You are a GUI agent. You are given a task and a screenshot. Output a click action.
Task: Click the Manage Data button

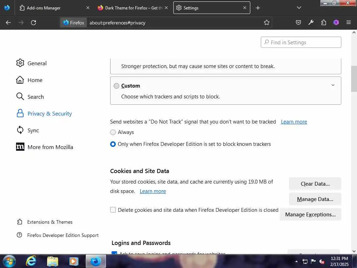click(x=315, y=199)
